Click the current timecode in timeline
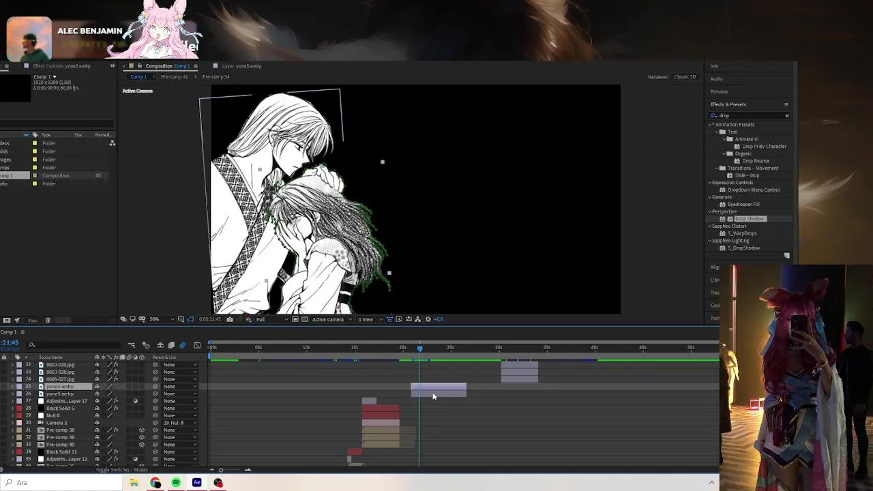 10,342
